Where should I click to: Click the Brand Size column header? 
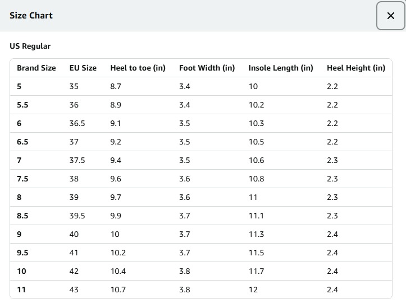click(x=37, y=68)
